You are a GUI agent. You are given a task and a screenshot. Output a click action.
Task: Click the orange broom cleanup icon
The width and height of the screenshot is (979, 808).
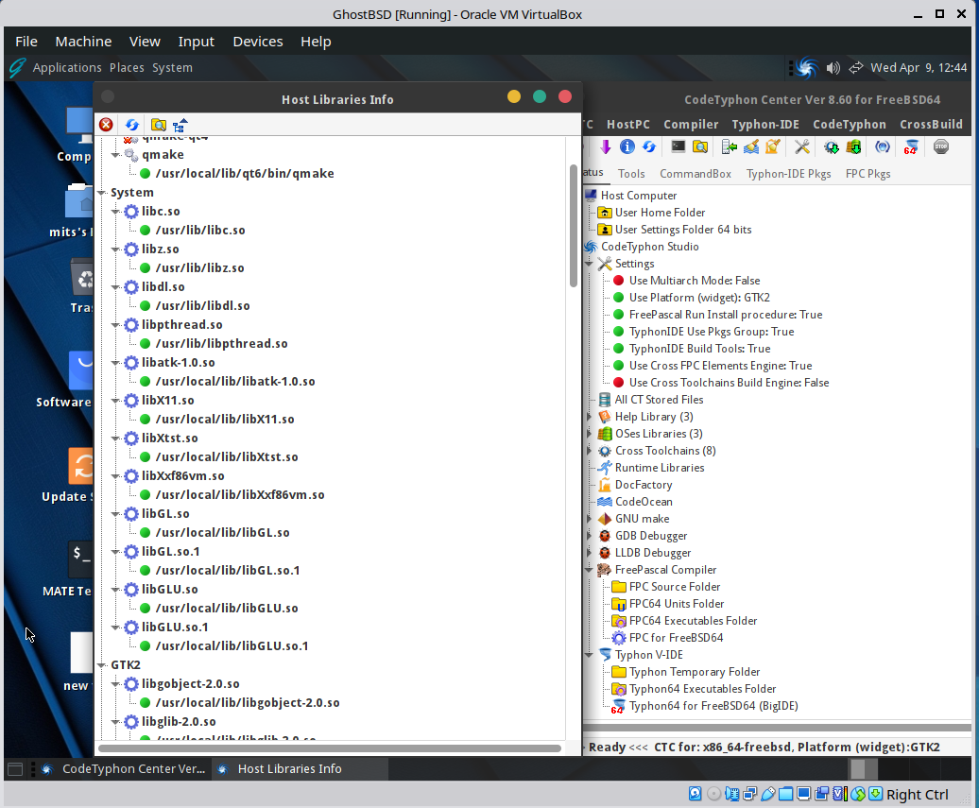click(773, 146)
